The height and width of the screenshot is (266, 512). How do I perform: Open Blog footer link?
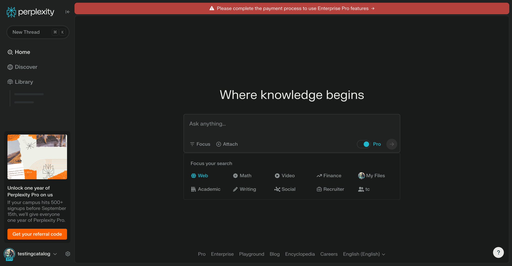(274, 254)
